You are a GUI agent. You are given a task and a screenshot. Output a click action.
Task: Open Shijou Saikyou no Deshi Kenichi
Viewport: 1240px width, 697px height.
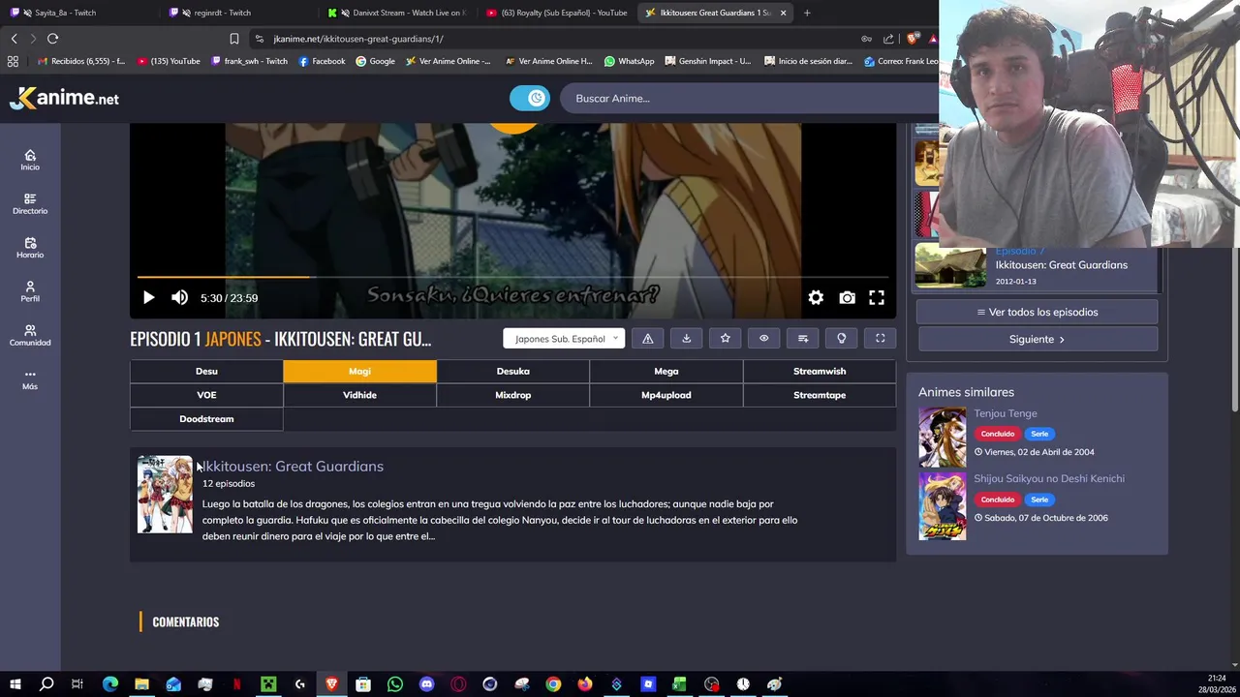(1049, 478)
